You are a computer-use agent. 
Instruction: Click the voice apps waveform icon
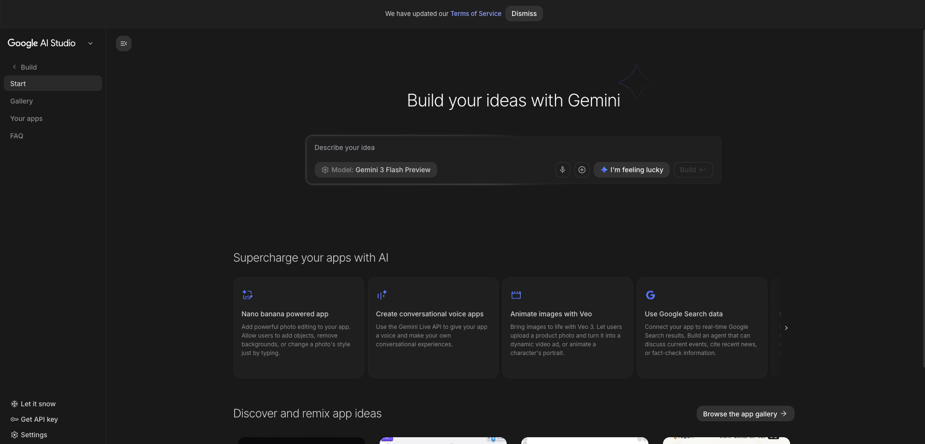[382, 295]
